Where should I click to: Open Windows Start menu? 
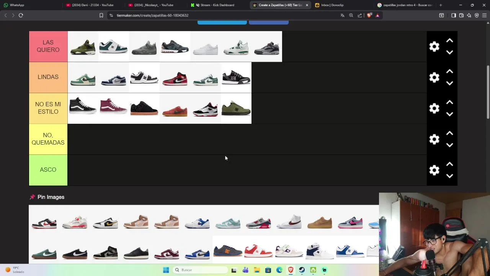[166, 270]
